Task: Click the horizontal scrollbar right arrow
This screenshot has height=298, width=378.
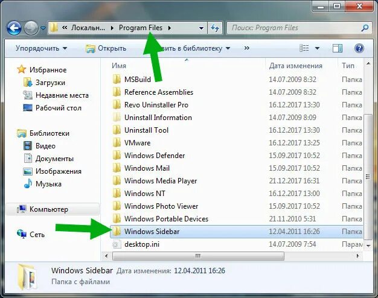Action: pos(357,256)
